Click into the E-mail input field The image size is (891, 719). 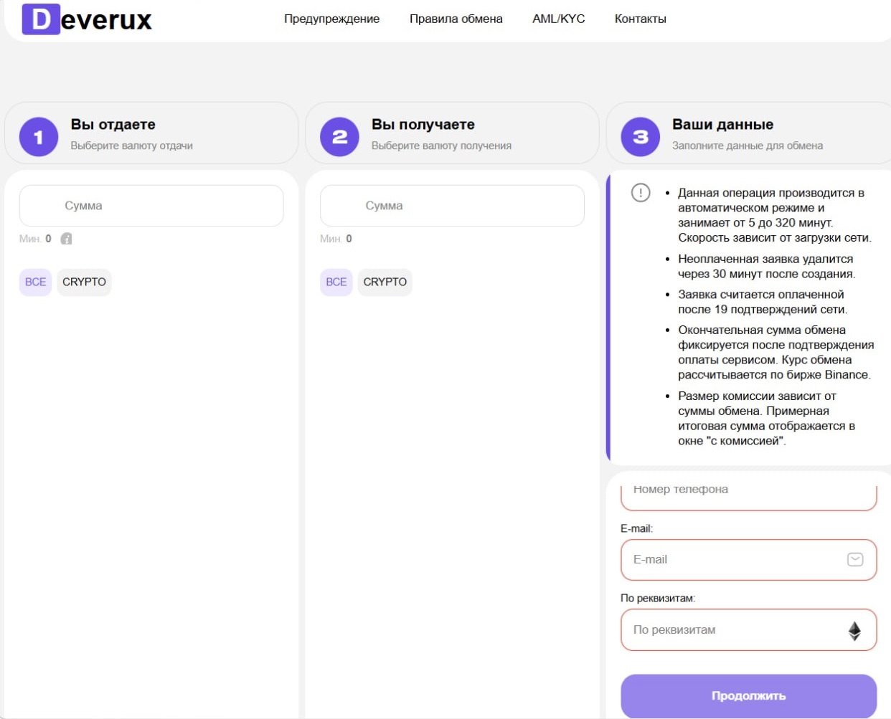point(732,560)
